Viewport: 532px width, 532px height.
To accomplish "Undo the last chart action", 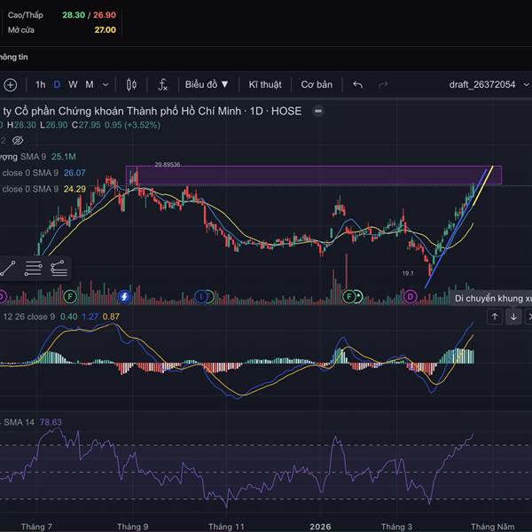I will click(358, 85).
